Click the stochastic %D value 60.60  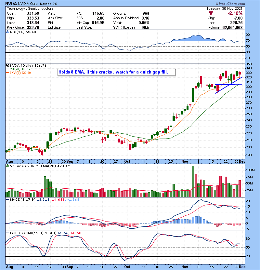pos(76,233)
